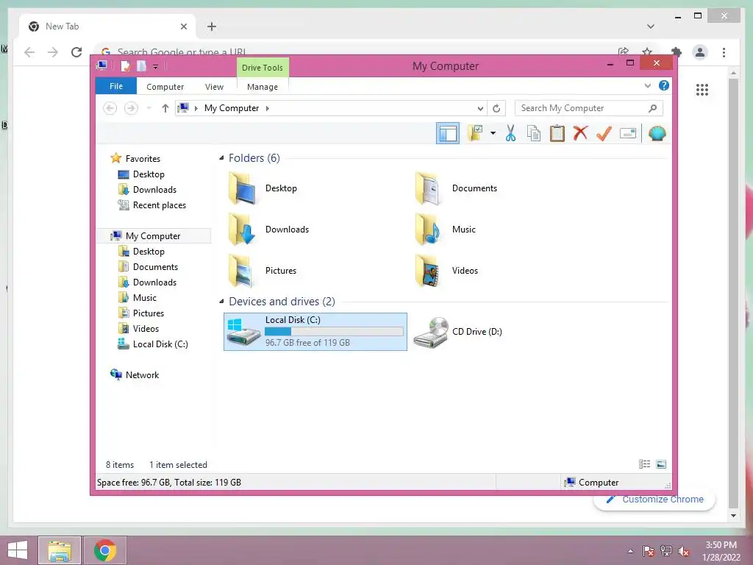Select Network in navigation pane
The image size is (753, 565).
pos(142,374)
